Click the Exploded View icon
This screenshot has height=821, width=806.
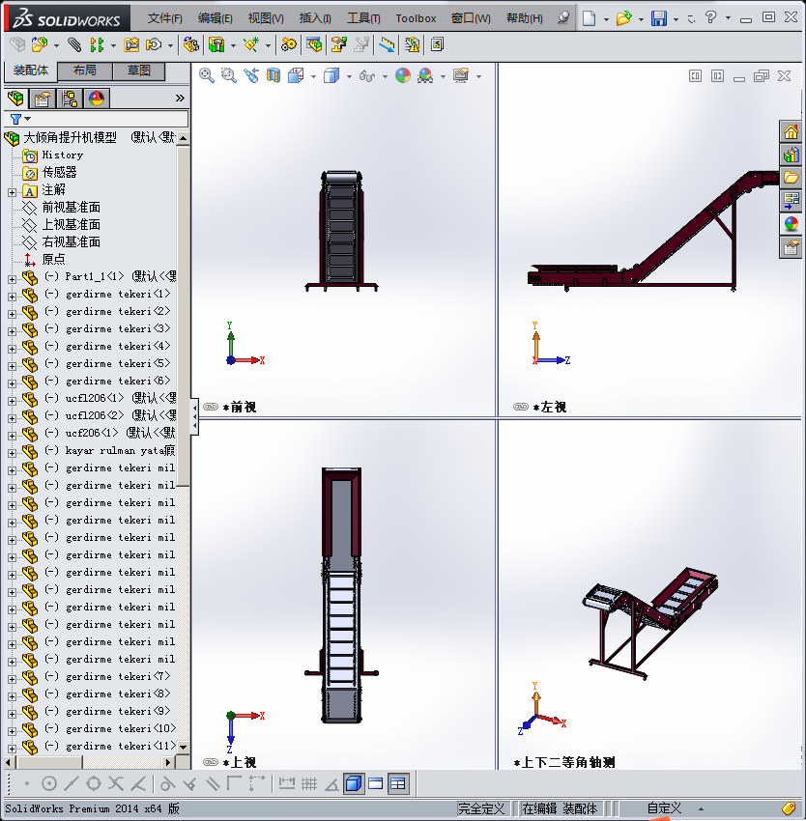[x=338, y=45]
